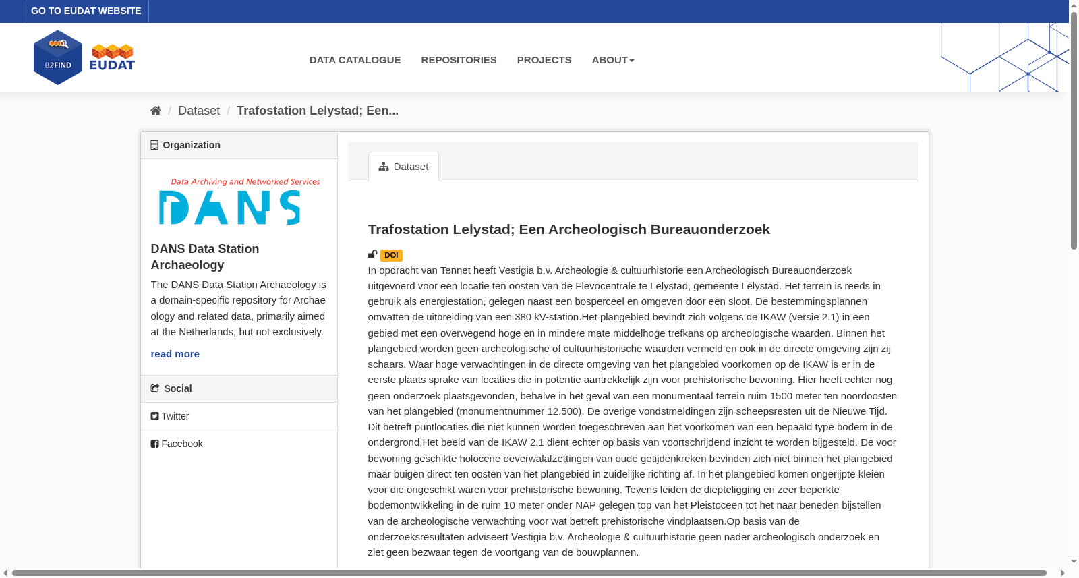The image size is (1079, 578).
Task: Click the Social share icon
Action: point(155,388)
